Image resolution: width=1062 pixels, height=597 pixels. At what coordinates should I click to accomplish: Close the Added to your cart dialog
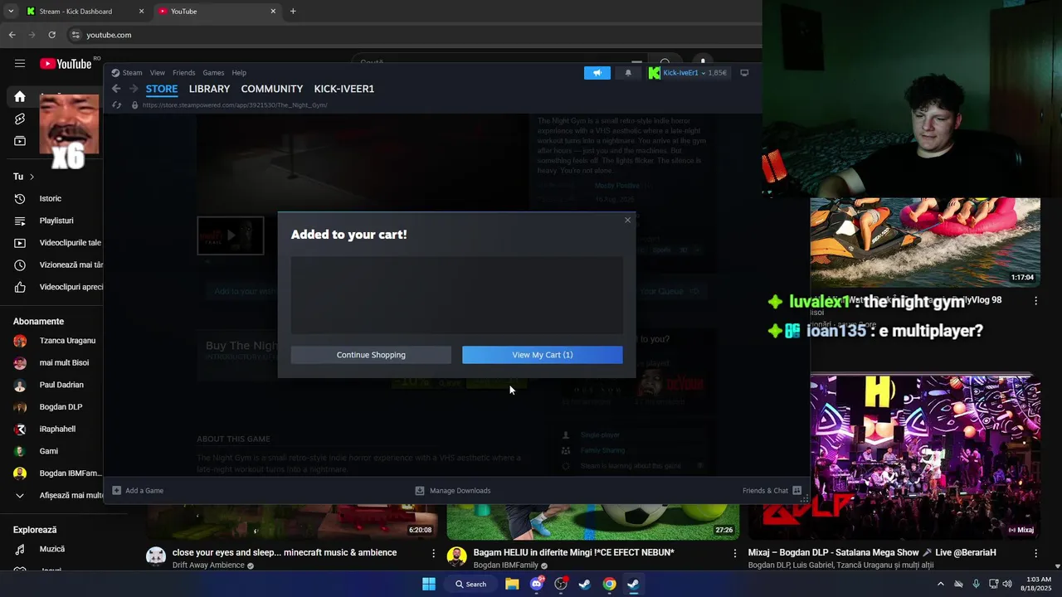627,220
